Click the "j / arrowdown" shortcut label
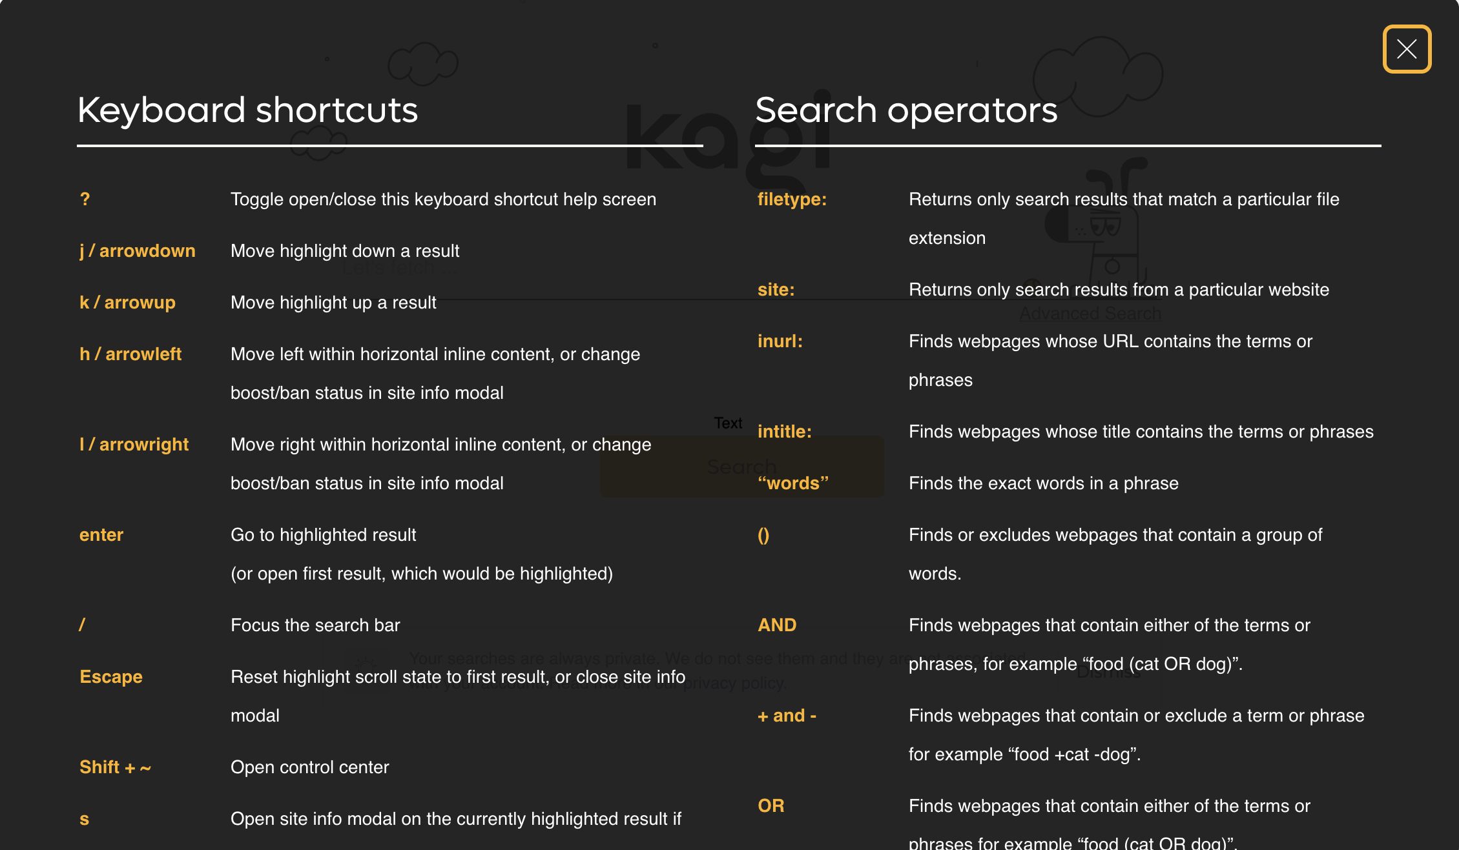 (138, 251)
